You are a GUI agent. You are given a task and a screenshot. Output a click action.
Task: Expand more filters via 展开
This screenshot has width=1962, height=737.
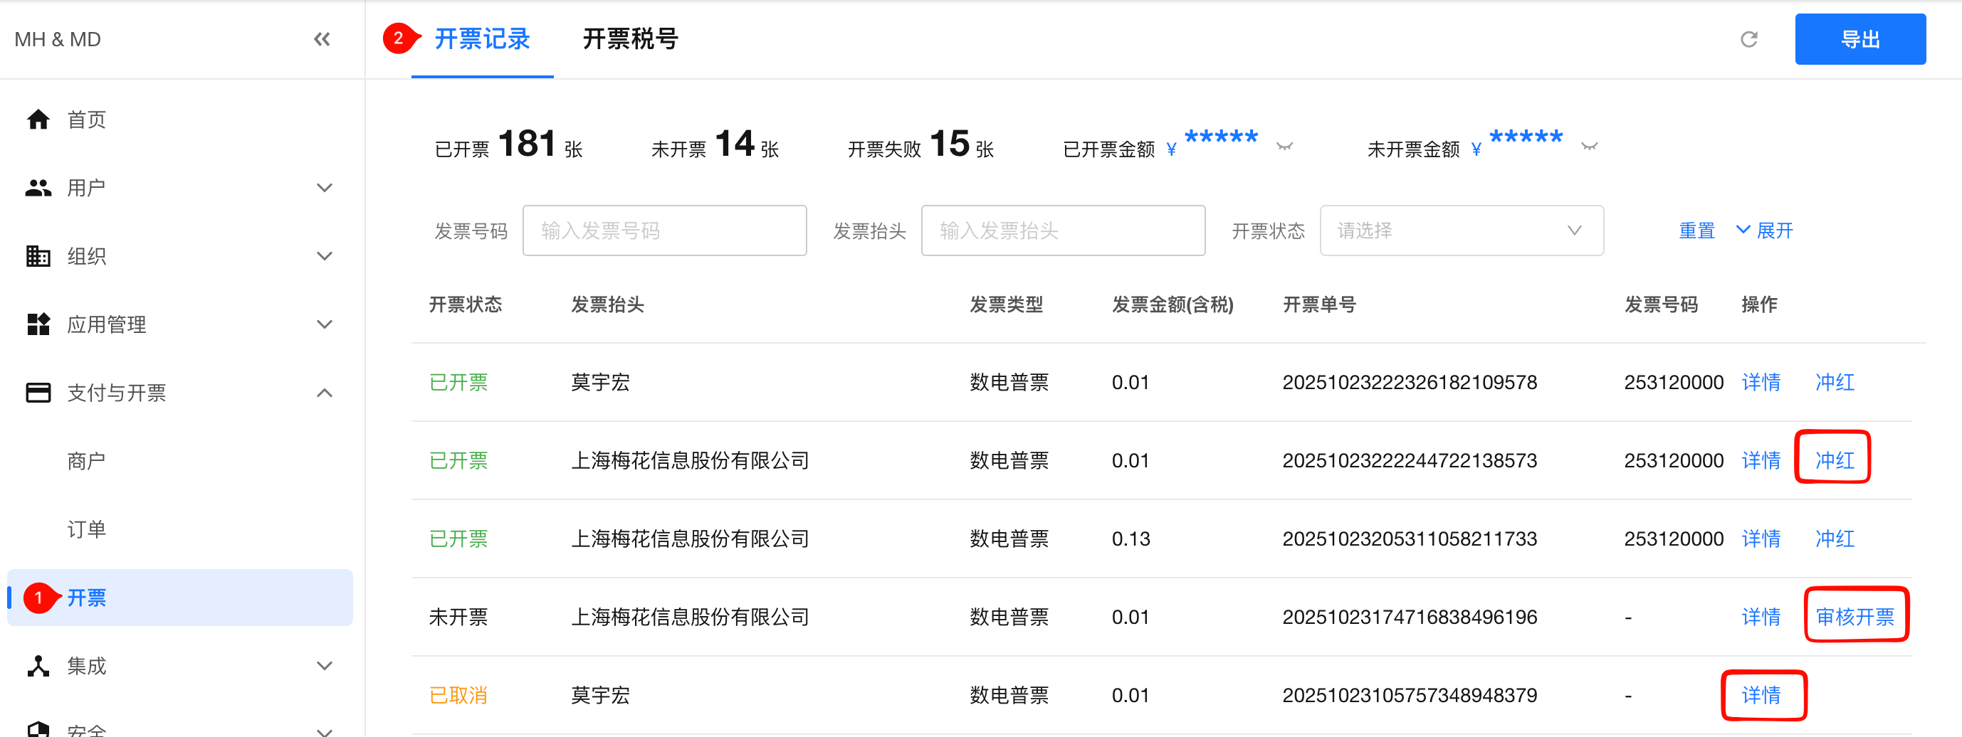coord(1765,230)
